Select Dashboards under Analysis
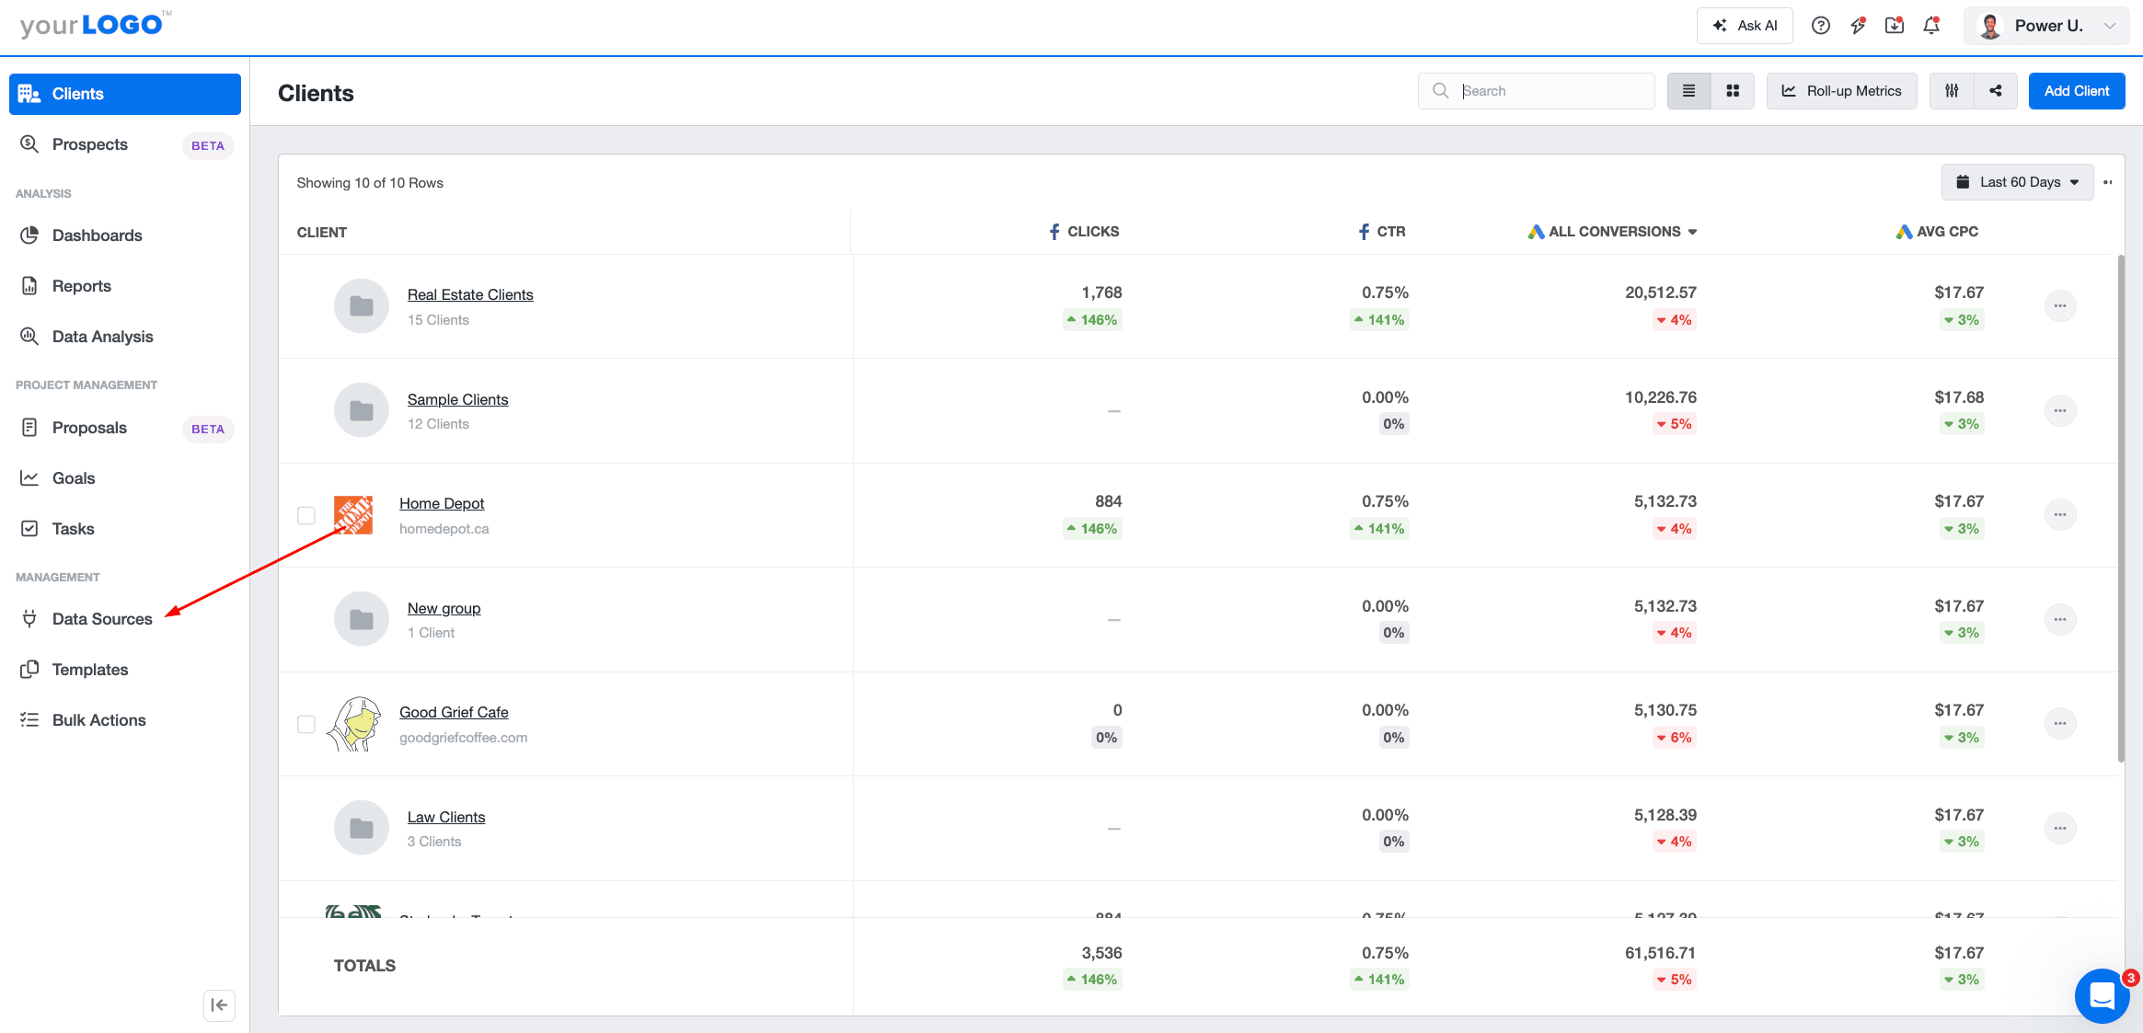The height and width of the screenshot is (1033, 2143). pos(98,235)
